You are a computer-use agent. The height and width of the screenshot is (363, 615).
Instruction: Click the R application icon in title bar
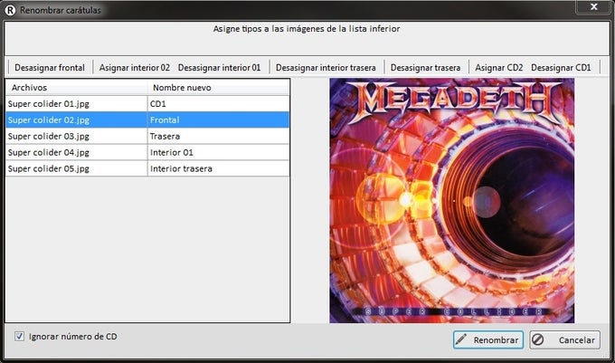10,10
